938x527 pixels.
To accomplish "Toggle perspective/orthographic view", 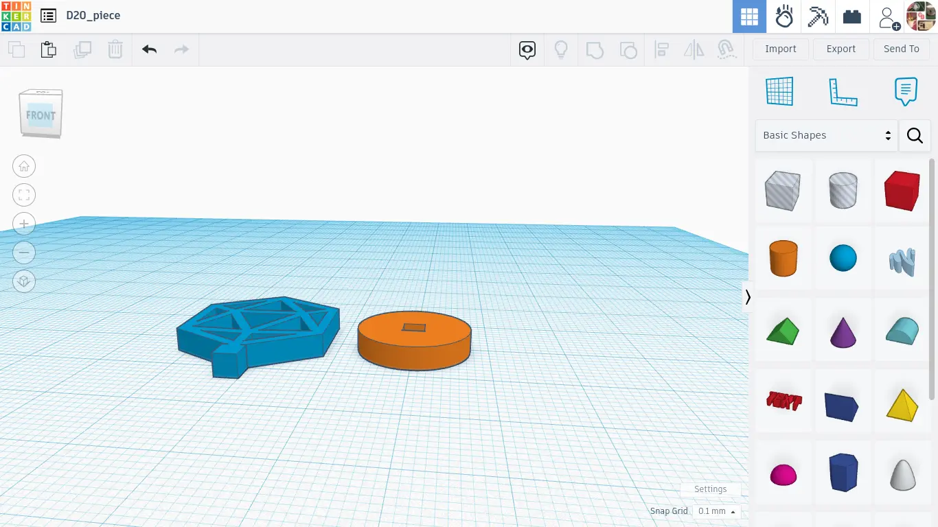I will 24,281.
